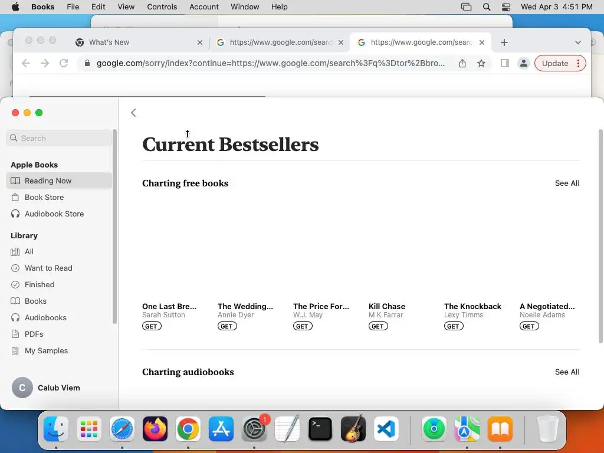Open the Account menu
The image size is (604, 453).
pyautogui.click(x=203, y=7)
